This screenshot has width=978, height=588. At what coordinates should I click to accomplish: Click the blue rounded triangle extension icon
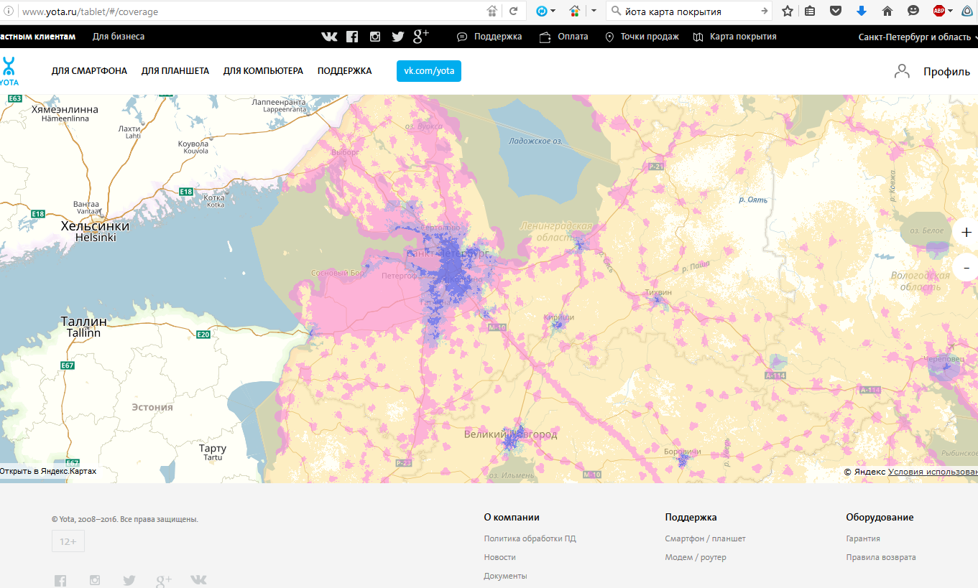coord(968,11)
